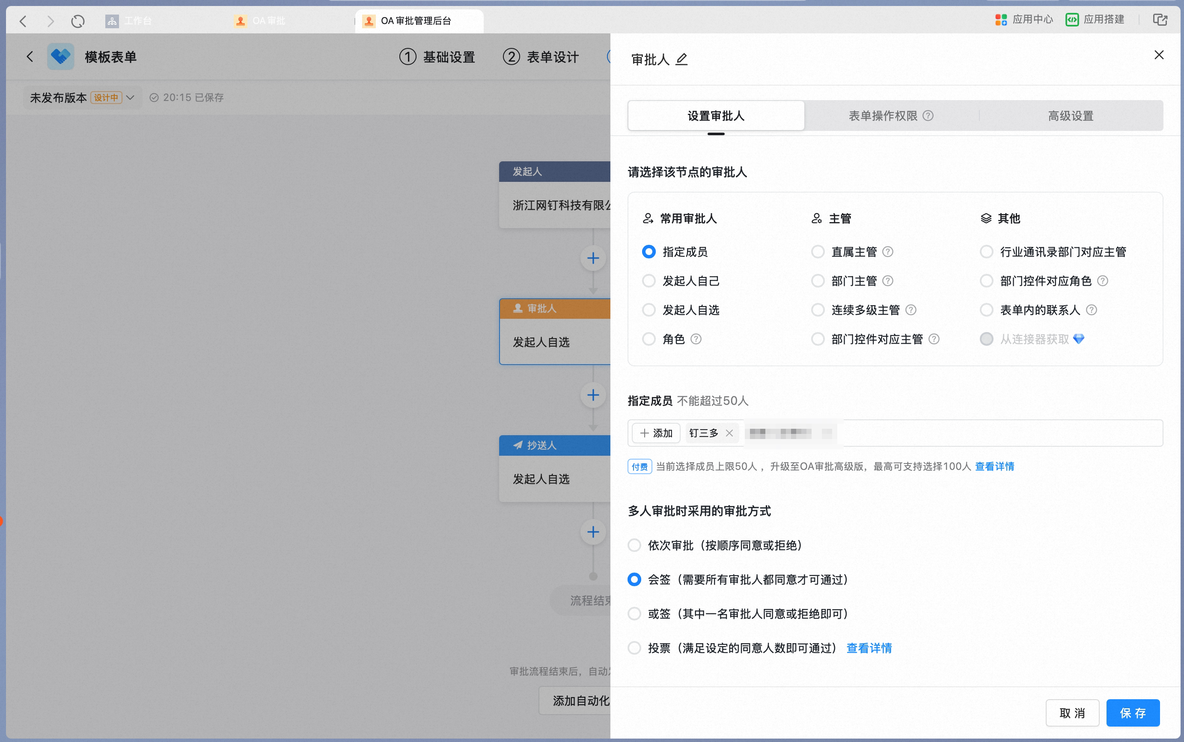1184x742 pixels.
Task: Click the reload page icon
Action: [x=77, y=21]
